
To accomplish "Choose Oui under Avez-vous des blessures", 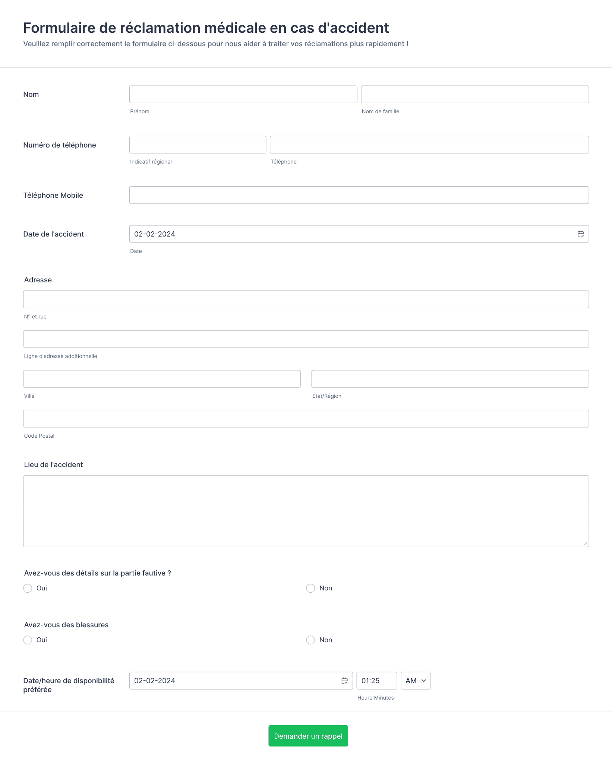I will point(28,640).
